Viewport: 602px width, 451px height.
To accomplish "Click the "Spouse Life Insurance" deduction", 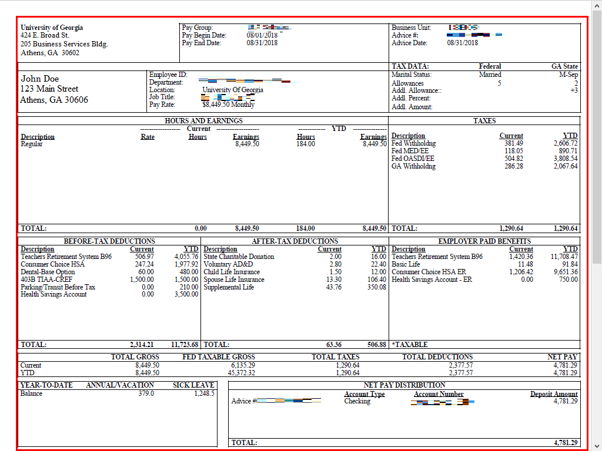I will [234, 280].
